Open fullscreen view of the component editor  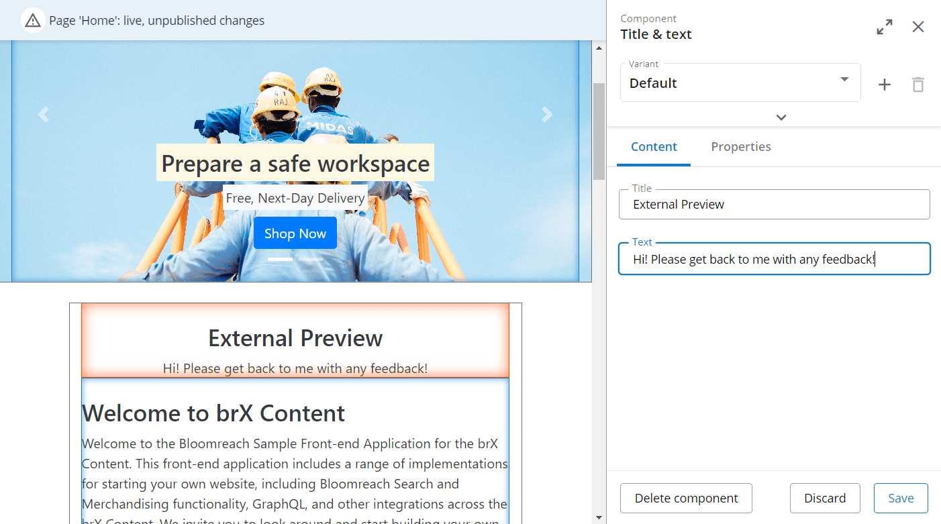pyautogui.click(x=884, y=27)
